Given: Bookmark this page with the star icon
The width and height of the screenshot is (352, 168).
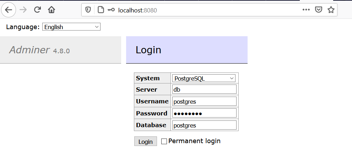Looking at the screenshot, I should coord(331,10).
